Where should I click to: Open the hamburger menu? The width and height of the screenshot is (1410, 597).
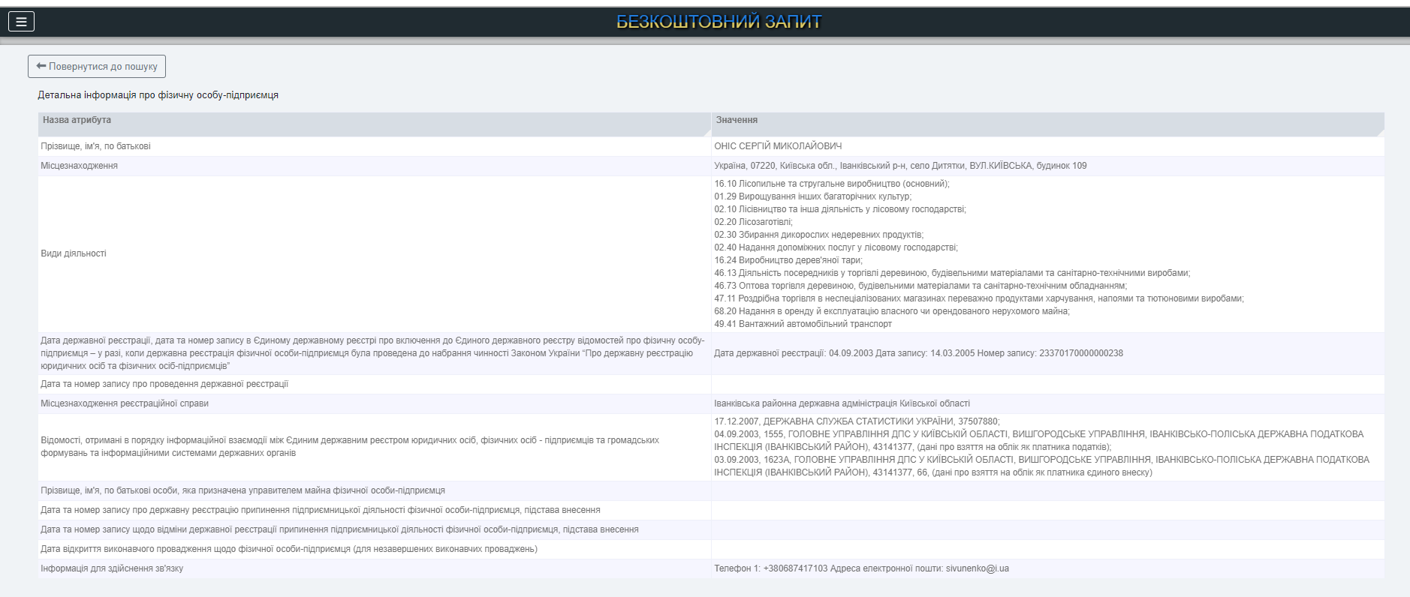pos(21,22)
